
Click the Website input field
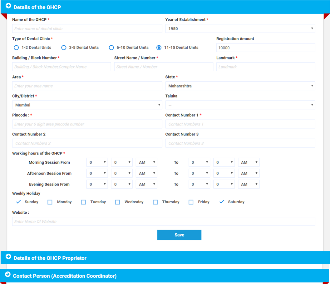point(163,221)
